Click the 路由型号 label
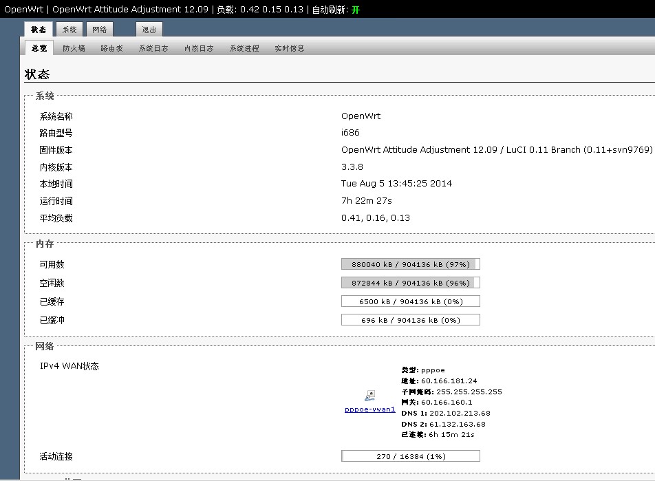This screenshot has height=481, width=655. 56,133
